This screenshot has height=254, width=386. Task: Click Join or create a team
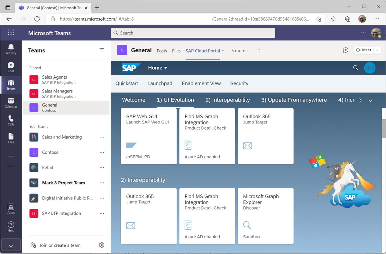pyautogui.click(x=60, y=245)
